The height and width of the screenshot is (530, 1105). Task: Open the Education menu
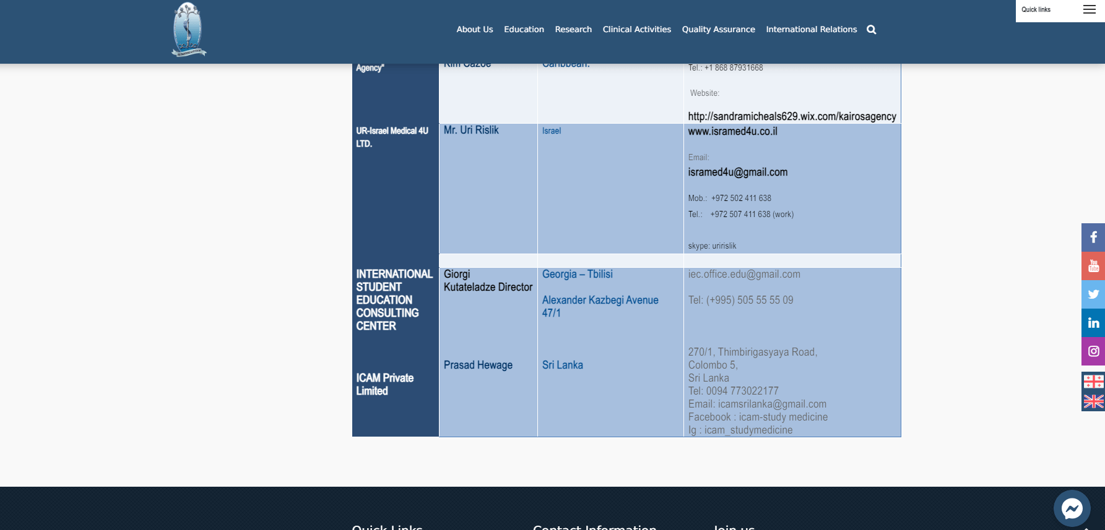pos(524,29)
